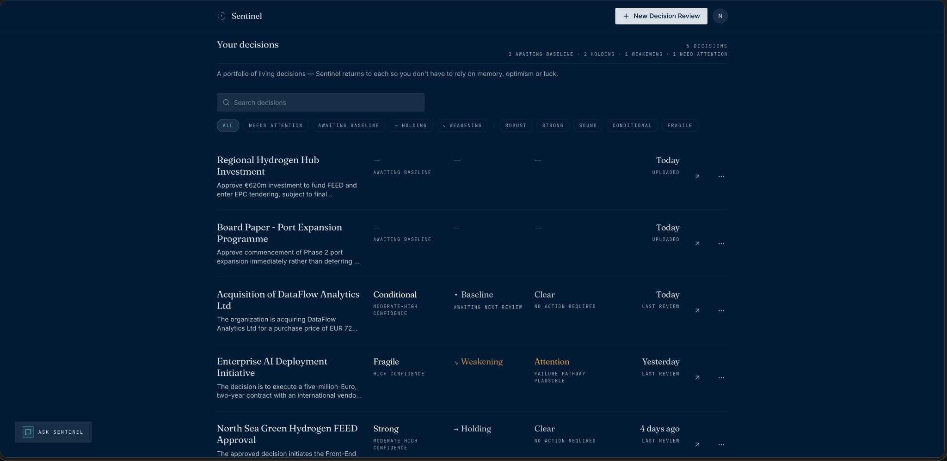
Task: Click the Conditional rating on DataFlow row
Action: point(395,295)
